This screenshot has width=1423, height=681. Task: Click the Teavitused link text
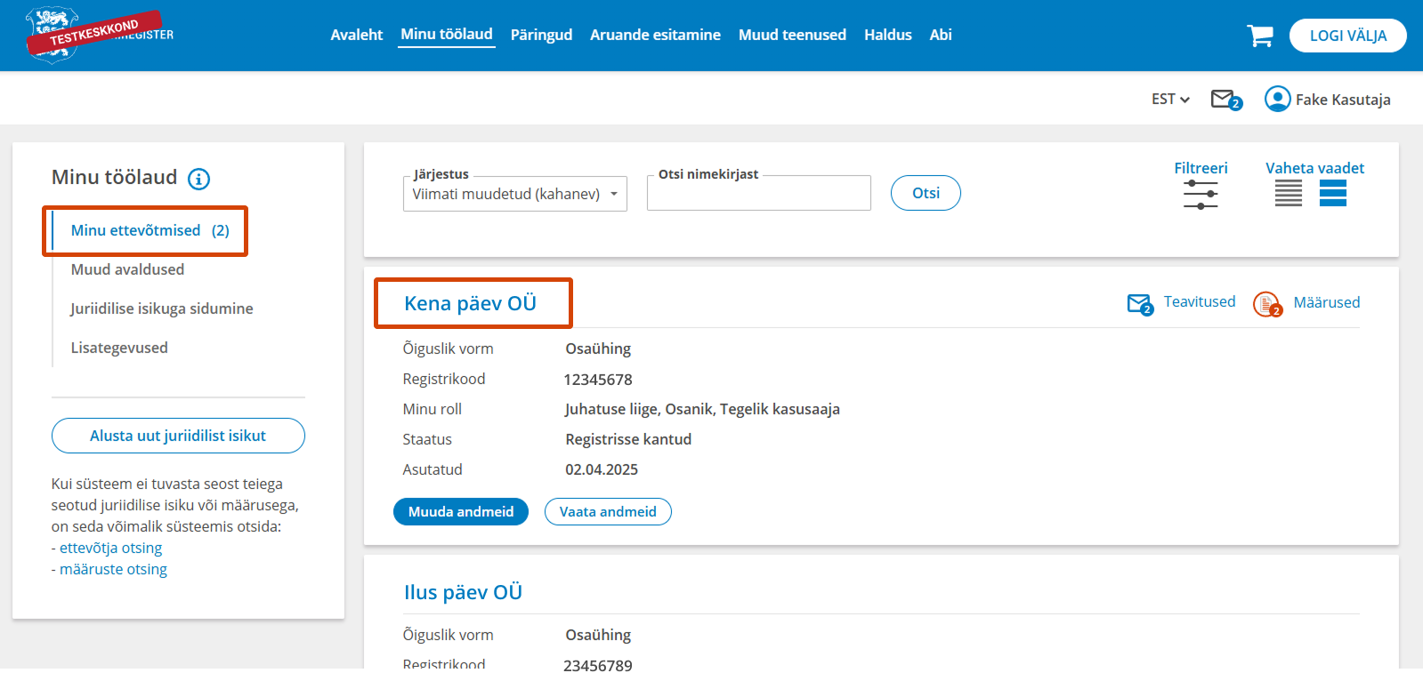pos(1200,301)
